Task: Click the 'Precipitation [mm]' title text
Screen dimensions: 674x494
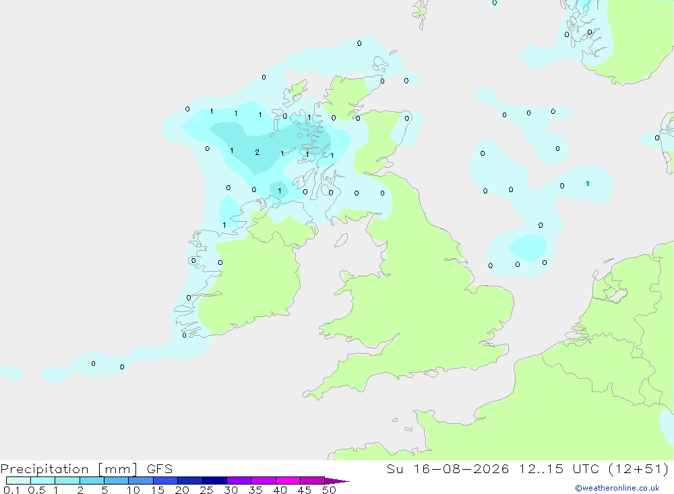Action: click(x=69, y=469)
